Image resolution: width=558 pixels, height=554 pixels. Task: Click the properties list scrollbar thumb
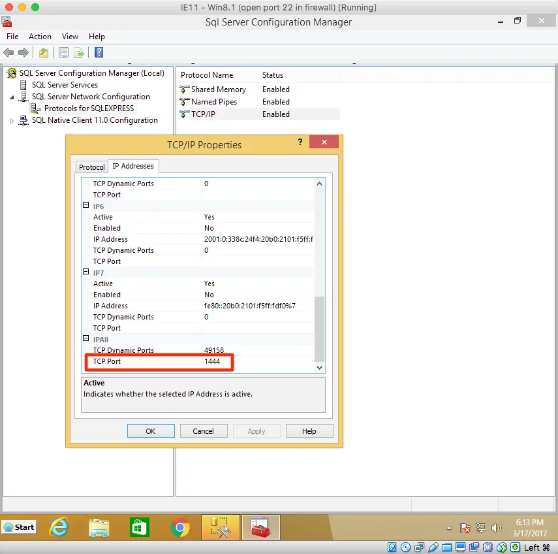(320, 329)
